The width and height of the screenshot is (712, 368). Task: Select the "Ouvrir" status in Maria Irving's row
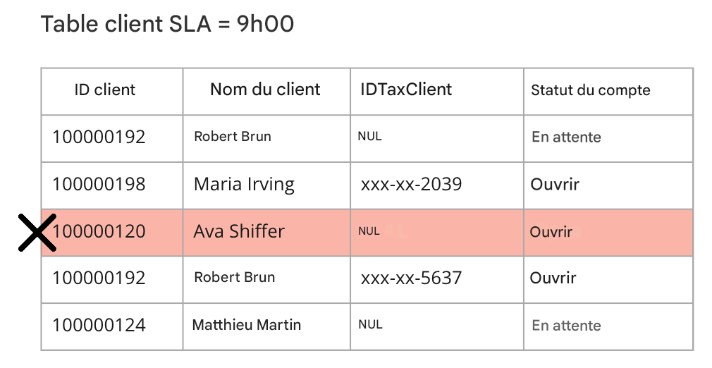click(x=555, y=185)
